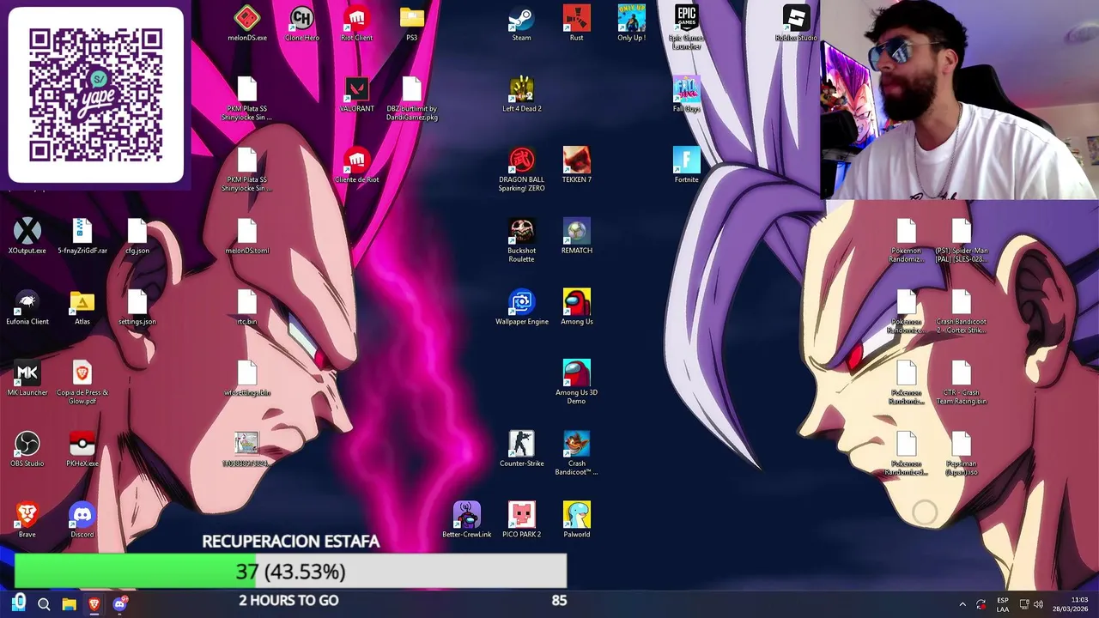Open the Roblox Studio shortcut
The height and width of the screenshot is (618, 1099).
click(796, 24)
